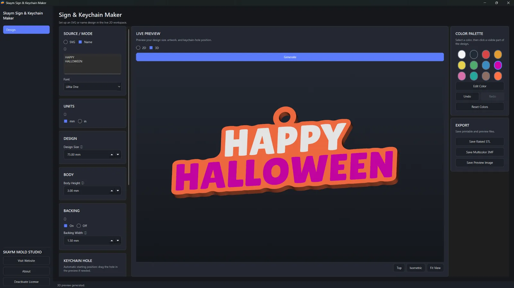
Task: Pick the green color swatch
Action: pyautogui.click(x=474, y=65)
